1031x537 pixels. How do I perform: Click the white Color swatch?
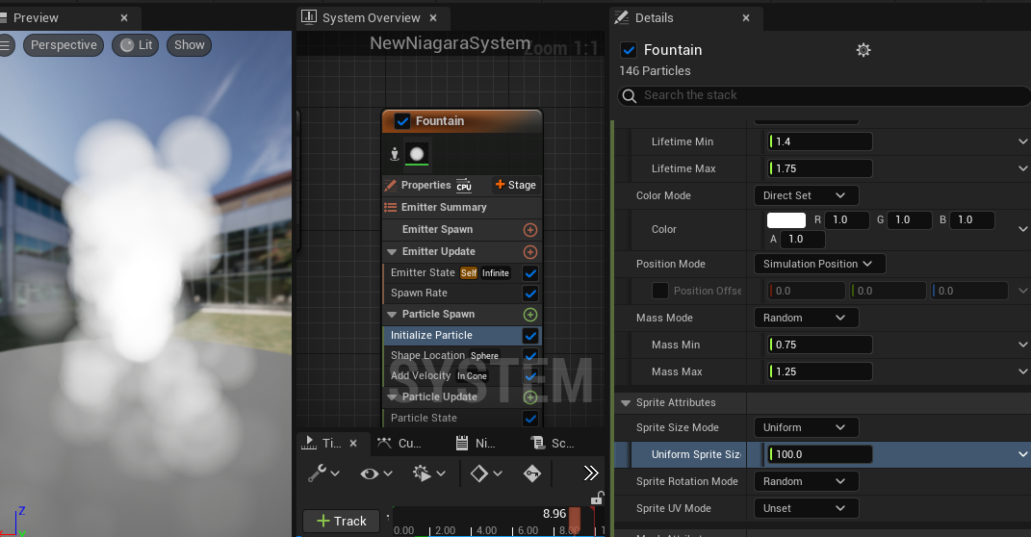pyautogui.click(x=786, y=219)
